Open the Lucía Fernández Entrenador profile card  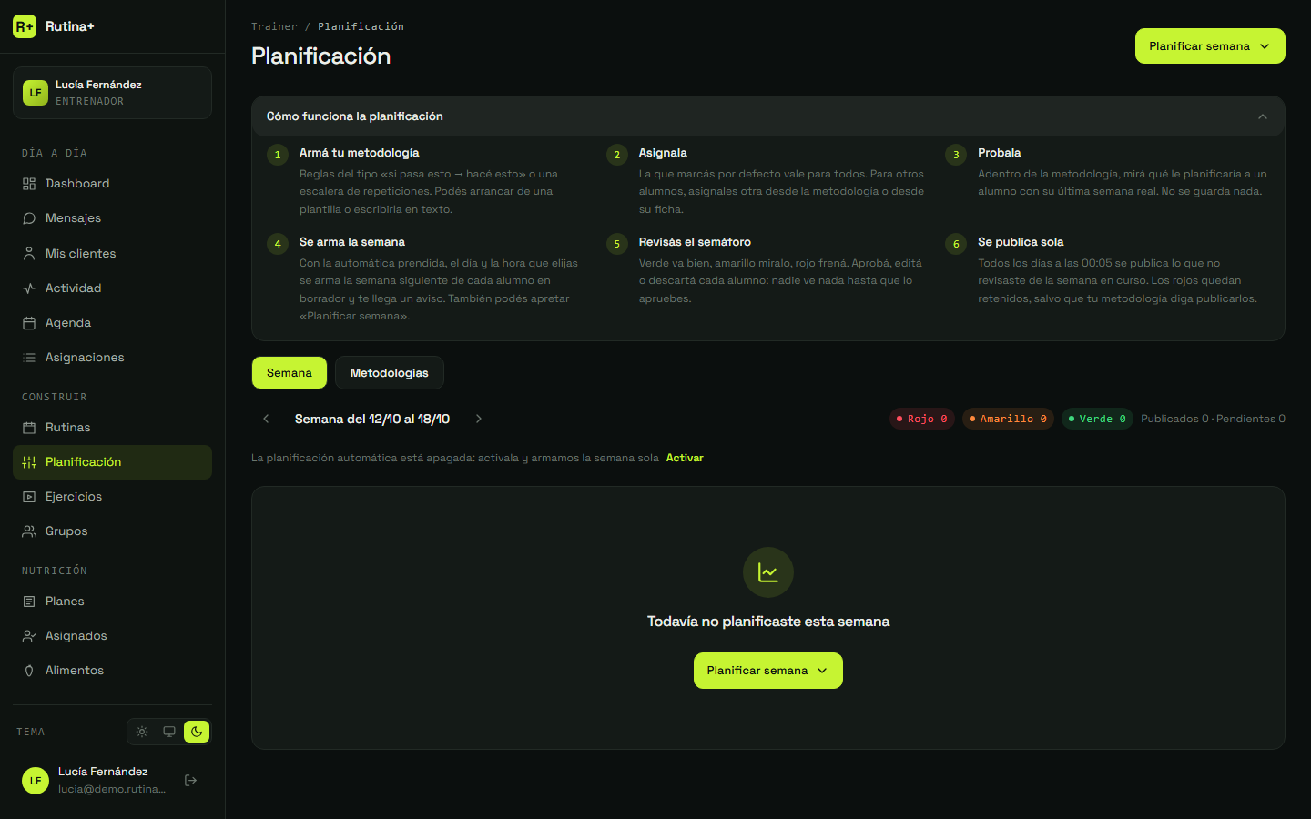(x=113, y=93)
